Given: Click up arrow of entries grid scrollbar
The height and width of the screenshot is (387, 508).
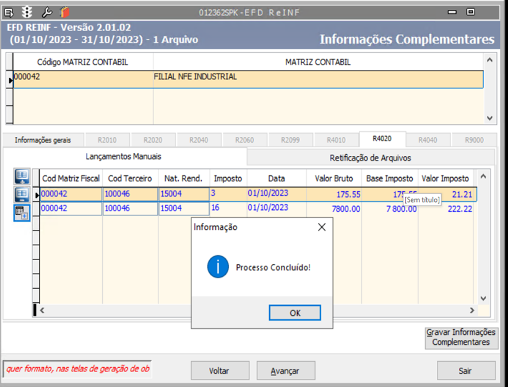Looking at the screenshot, I should point(483,176).
